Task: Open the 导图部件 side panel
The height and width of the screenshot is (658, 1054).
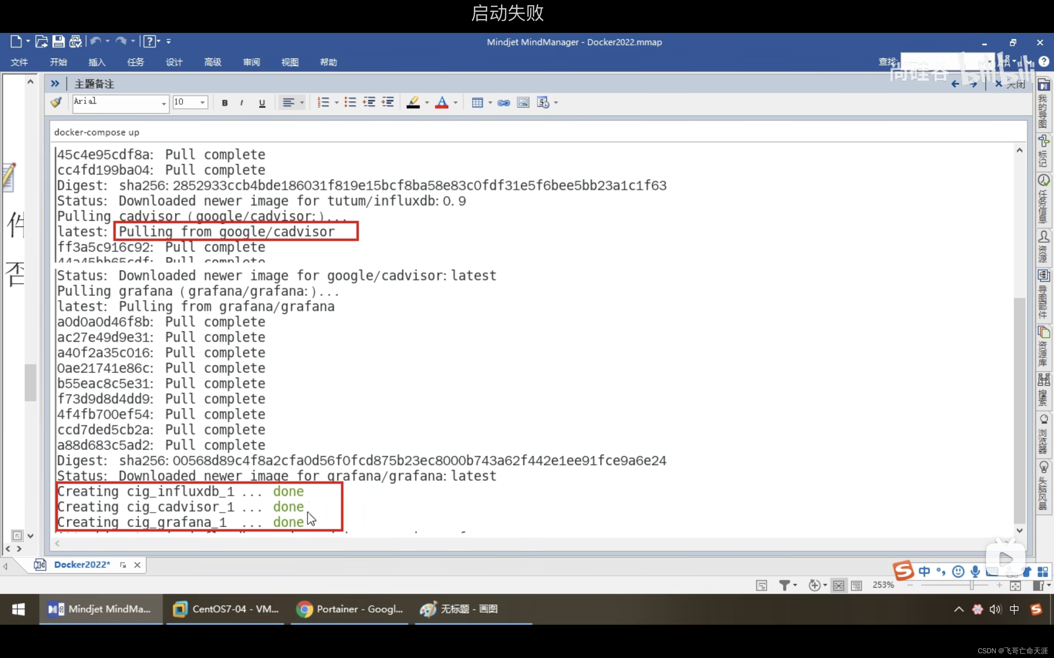Action: click(x=1043, y=294)
